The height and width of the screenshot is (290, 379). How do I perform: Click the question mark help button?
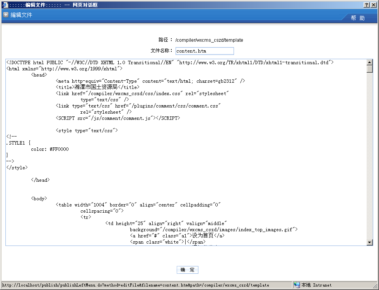coord(367,5)
